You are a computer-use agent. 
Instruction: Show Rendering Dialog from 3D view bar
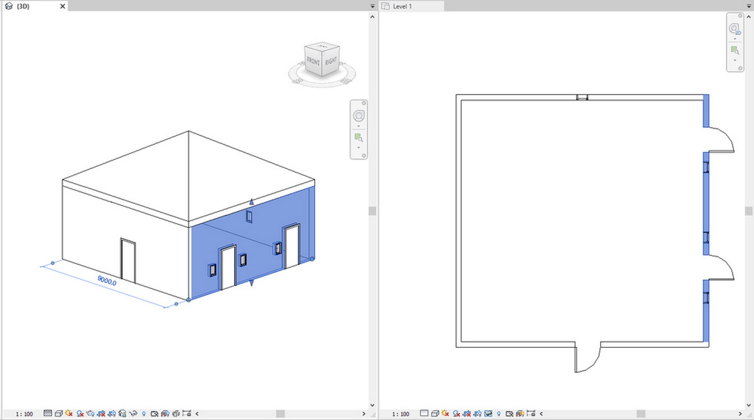pyautogui.click(x=90, y=413)
